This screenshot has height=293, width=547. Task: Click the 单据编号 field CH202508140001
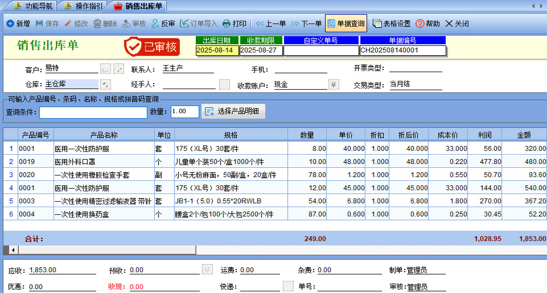[x=403, y=50]
